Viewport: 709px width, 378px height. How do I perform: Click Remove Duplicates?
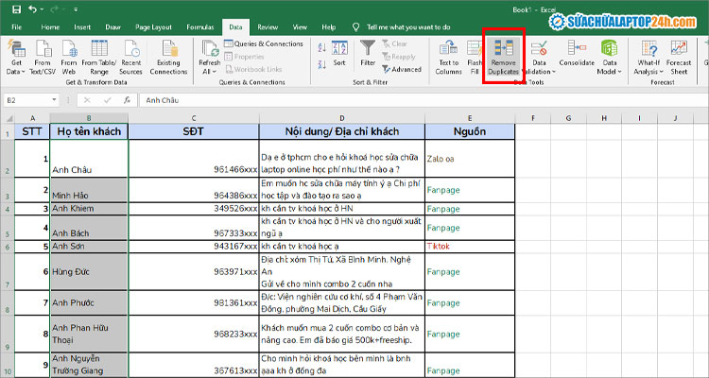pos(503,58)
